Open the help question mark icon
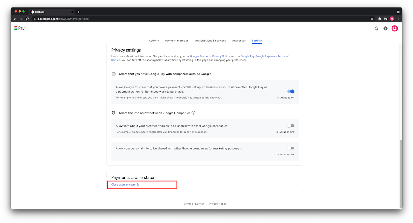 coord(385,28)
